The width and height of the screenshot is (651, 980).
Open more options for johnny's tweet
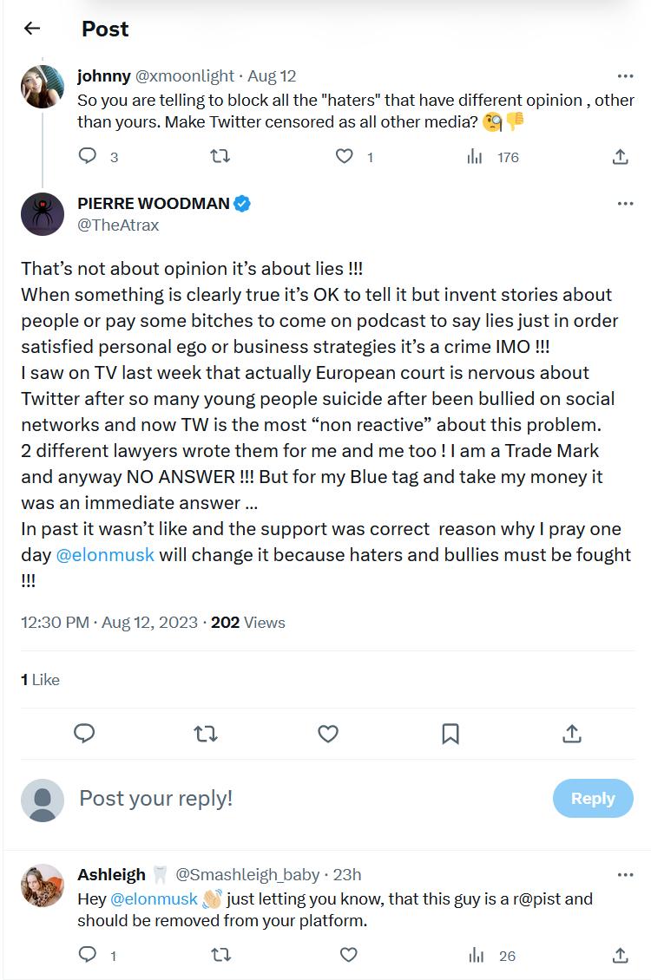[625, 76]
